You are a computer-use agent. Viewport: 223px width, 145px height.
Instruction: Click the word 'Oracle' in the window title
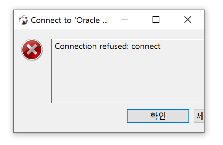tap(88, 20)
